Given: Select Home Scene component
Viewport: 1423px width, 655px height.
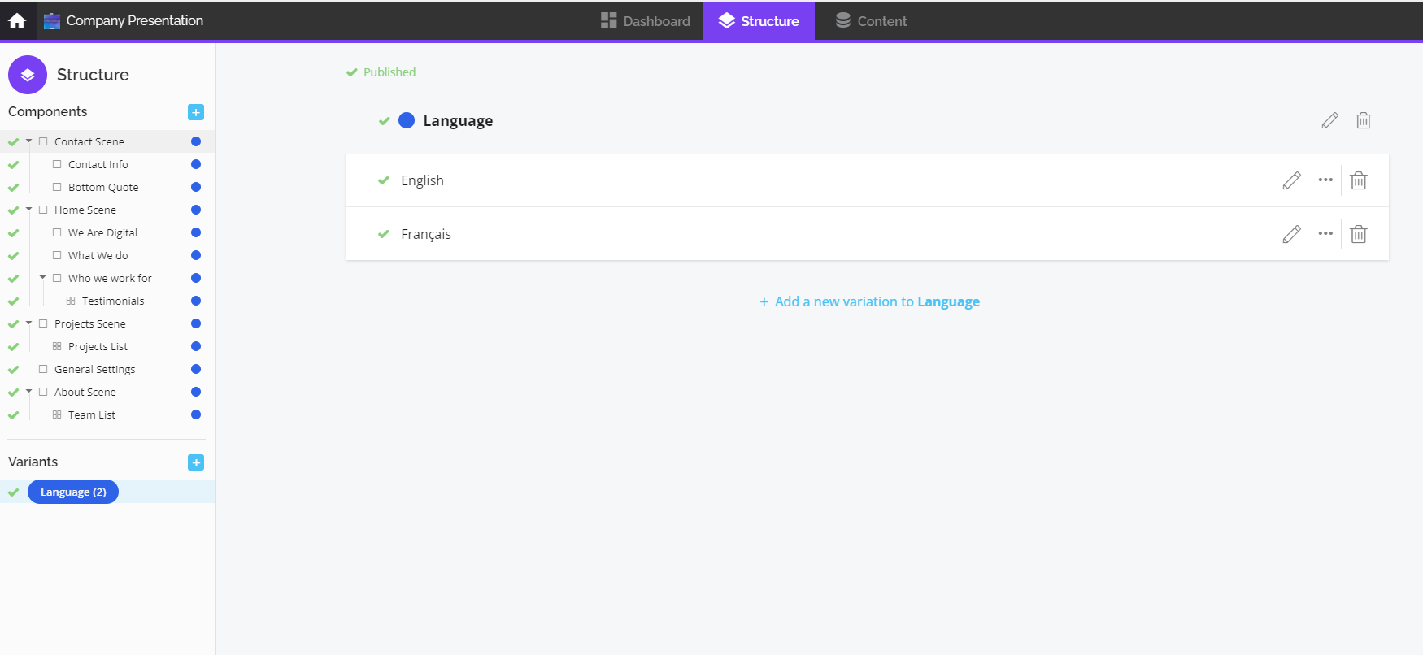Looking at the screenshot, I should (x=85, y=210).
